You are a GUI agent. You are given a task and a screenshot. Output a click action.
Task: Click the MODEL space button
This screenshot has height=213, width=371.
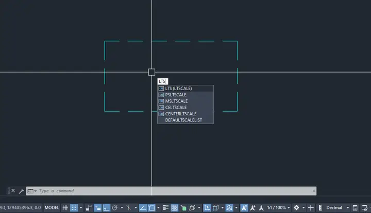coord(52,208)
